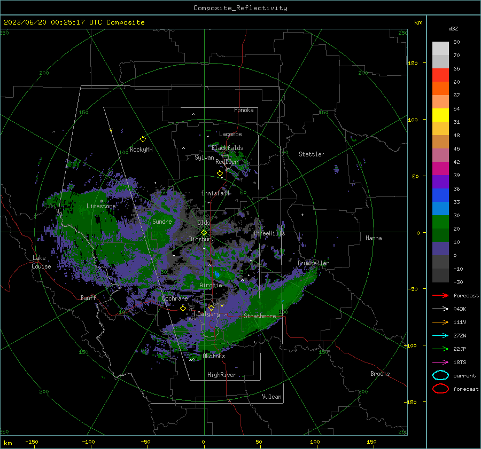Viewport: 481px width, 449px height.
Task: Click the royal blue 36-33 dBZ swatch
Action: click(x=440, y=195)
